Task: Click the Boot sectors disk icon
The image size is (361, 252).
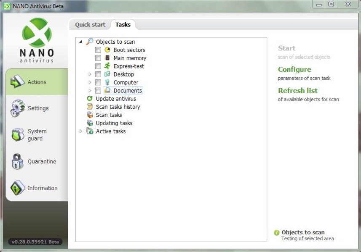Action: pyautogui.click(x=107, y=50)
